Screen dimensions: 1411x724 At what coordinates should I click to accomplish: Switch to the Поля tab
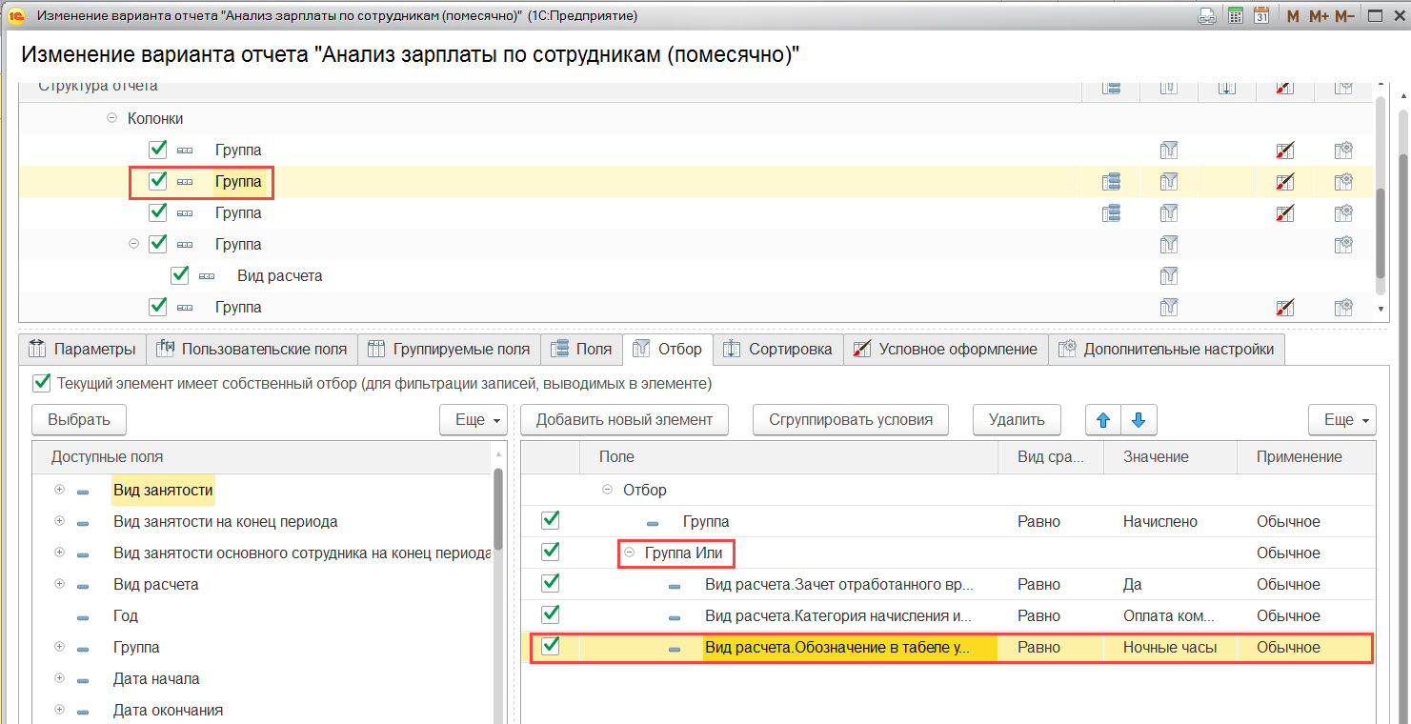pyautogui.click(x=581, y=349)
